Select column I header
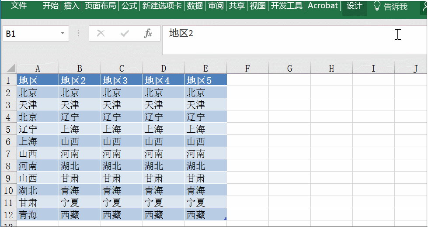 [373, 68]
